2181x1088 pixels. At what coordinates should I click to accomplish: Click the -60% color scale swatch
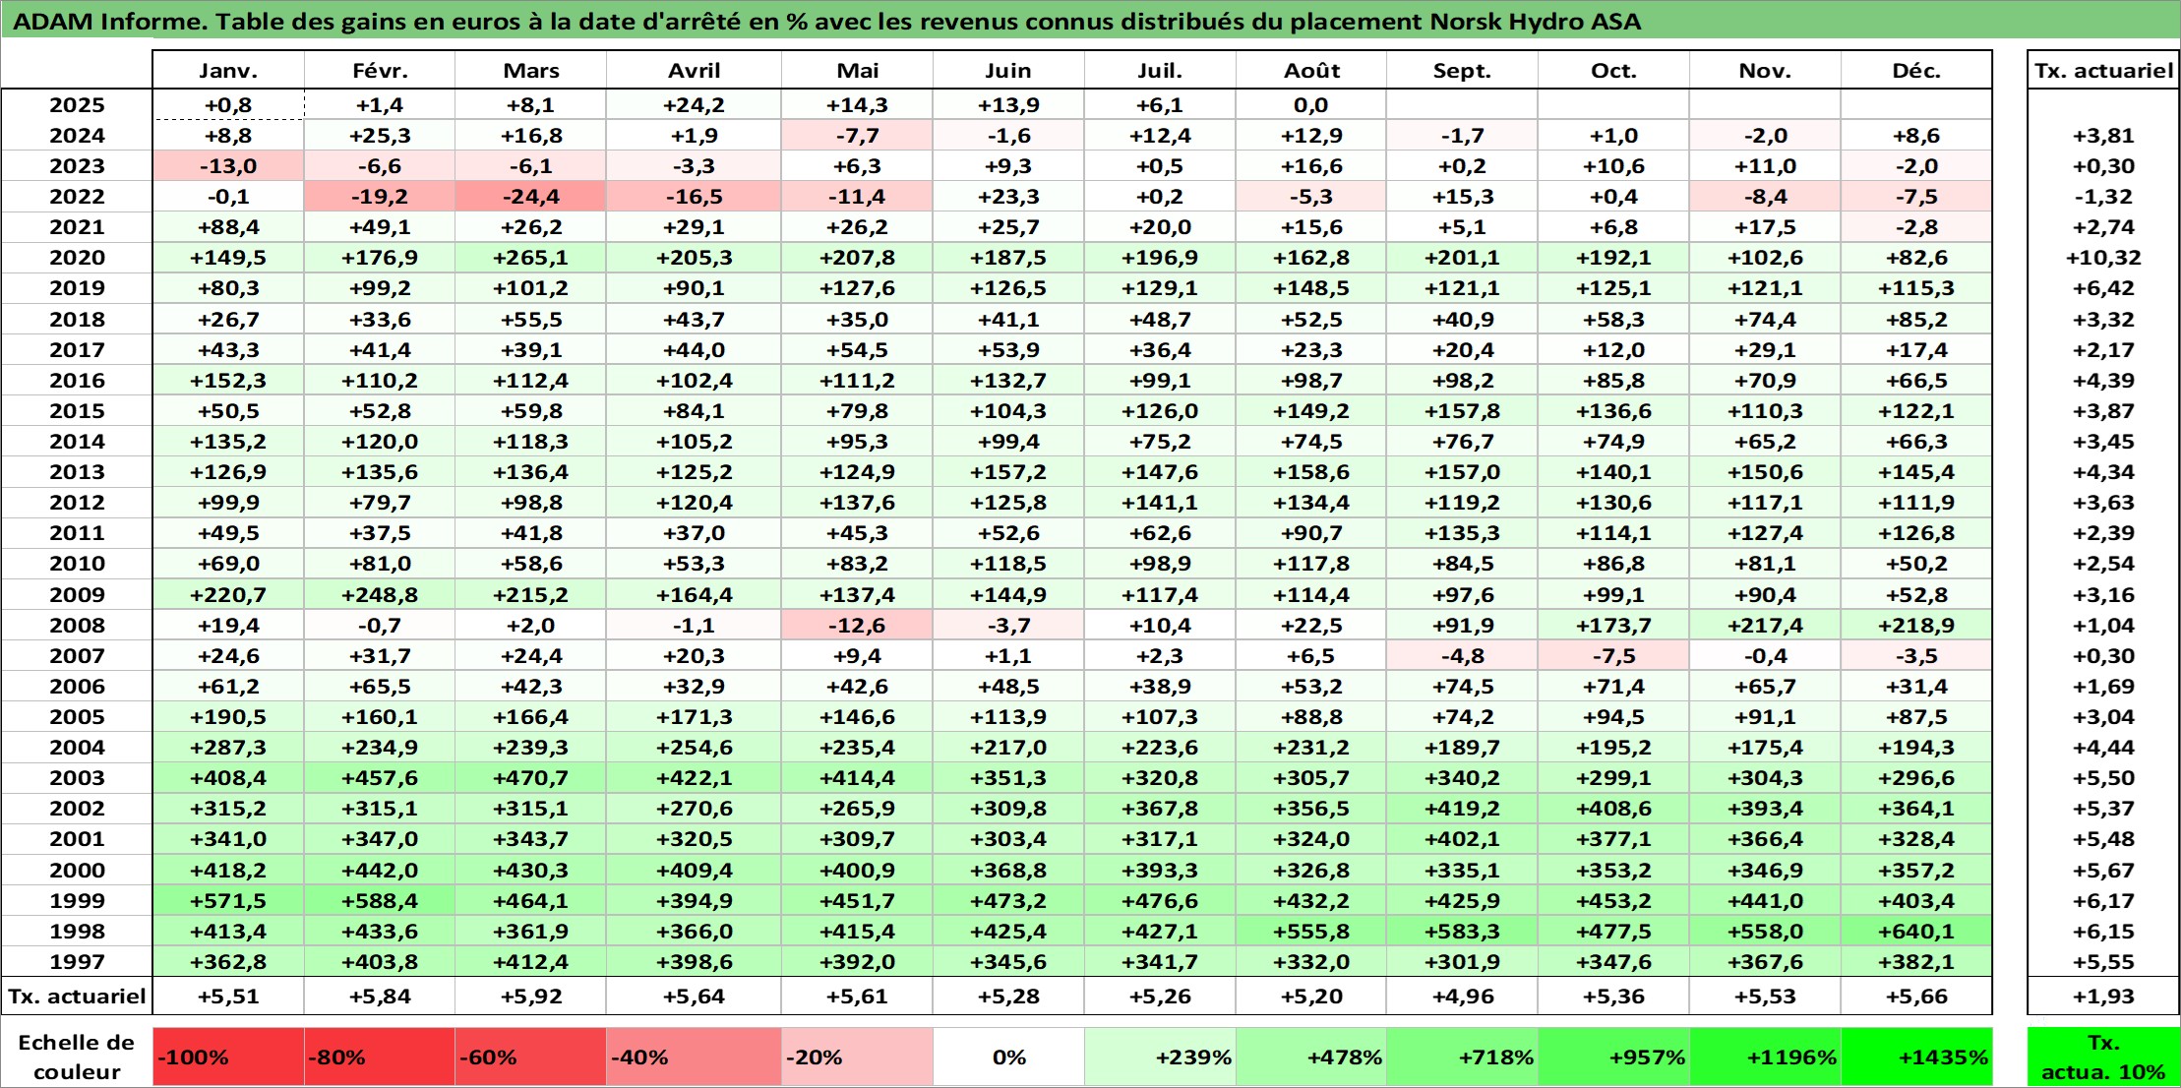pos(531,1058)
